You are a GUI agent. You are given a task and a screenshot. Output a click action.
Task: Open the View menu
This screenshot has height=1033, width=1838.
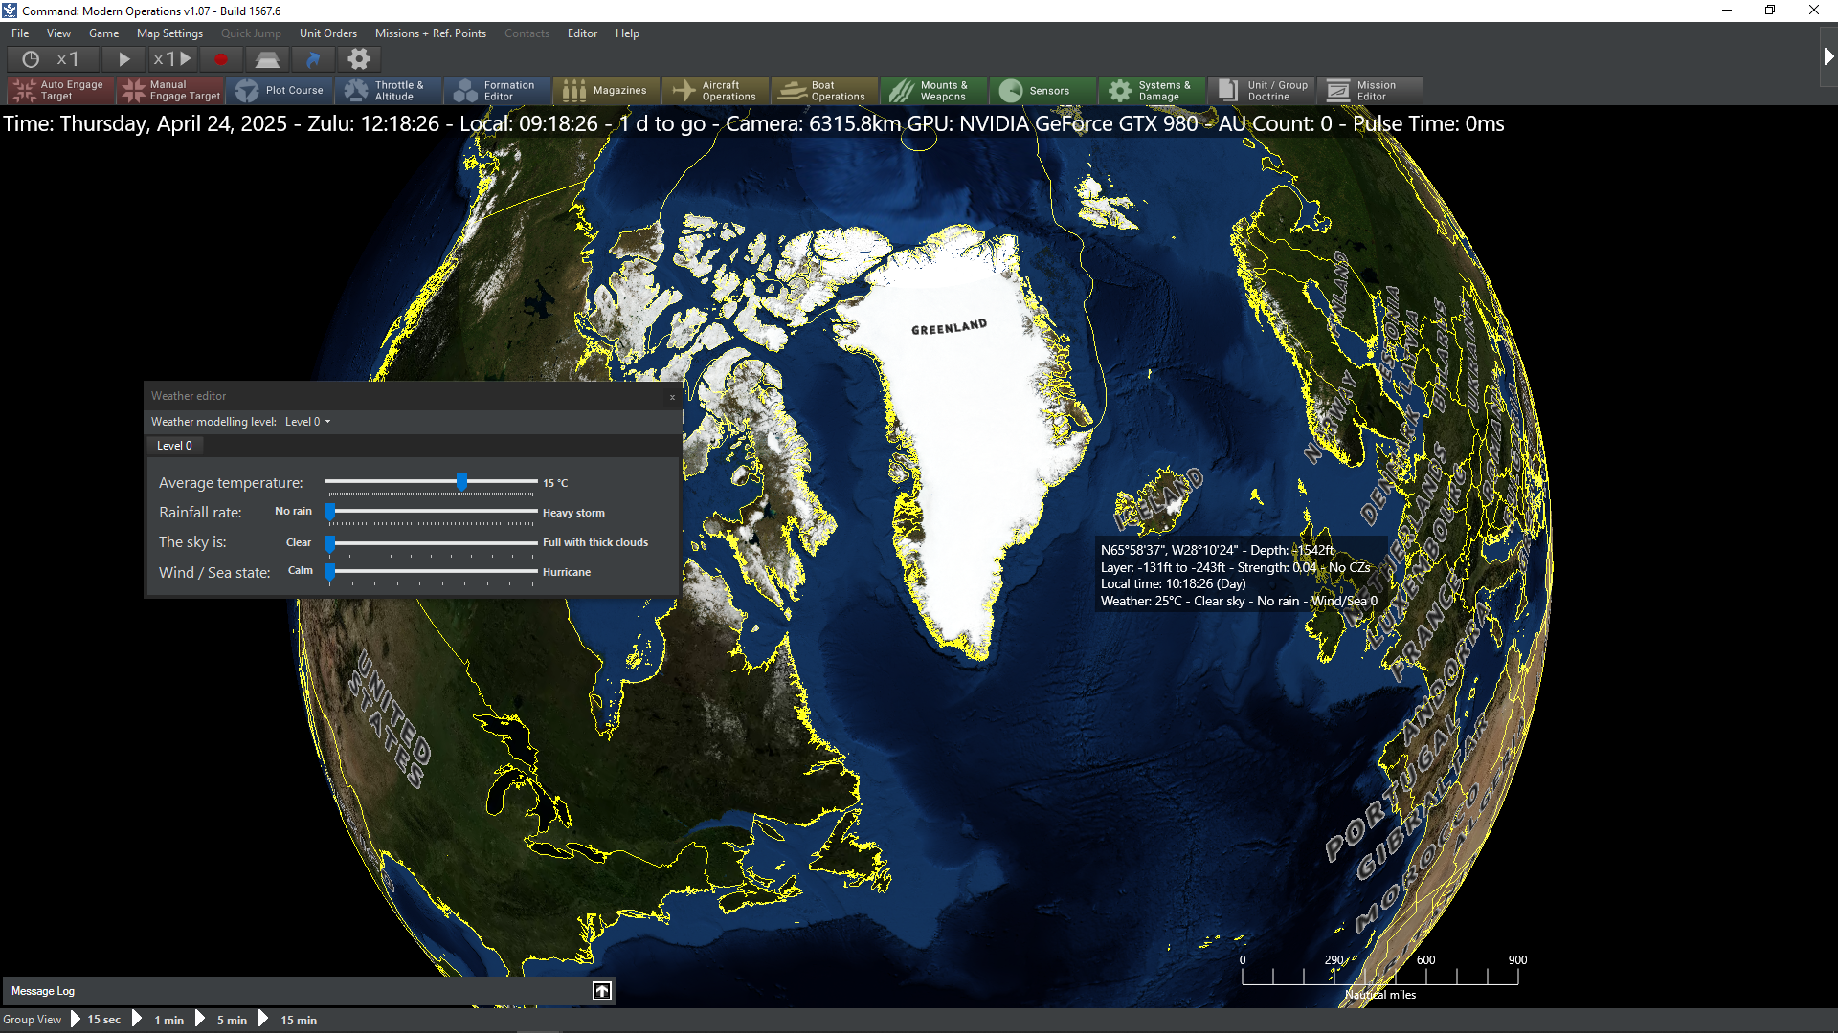click(59, 33)
